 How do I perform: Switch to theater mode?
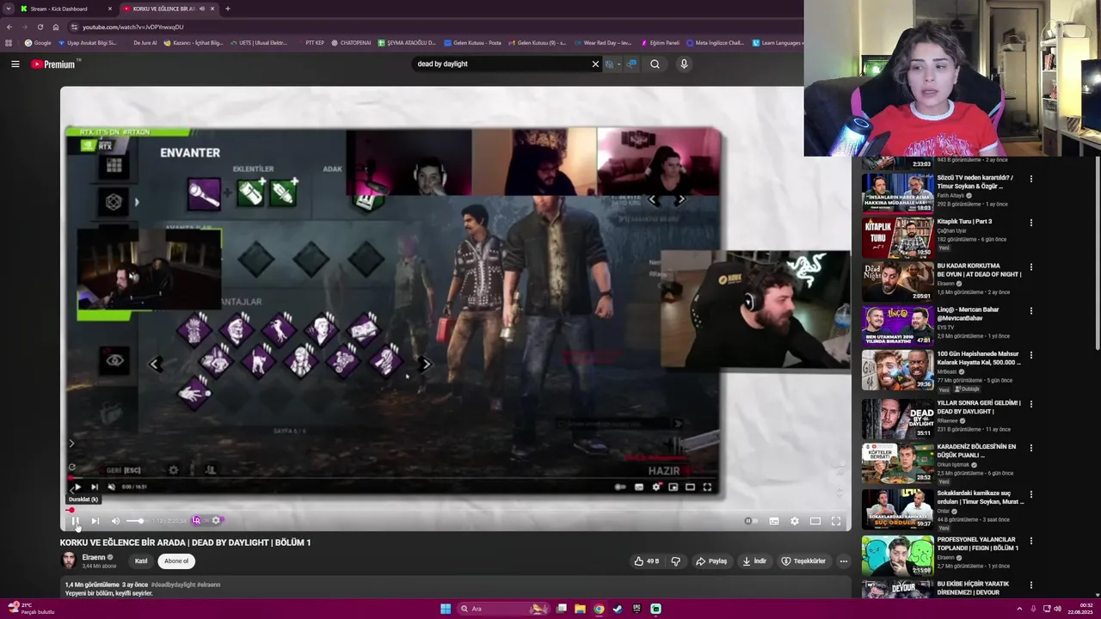815,521
